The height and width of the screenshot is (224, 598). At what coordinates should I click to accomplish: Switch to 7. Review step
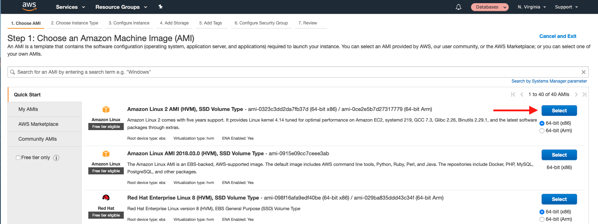click(x=308, y=23)
